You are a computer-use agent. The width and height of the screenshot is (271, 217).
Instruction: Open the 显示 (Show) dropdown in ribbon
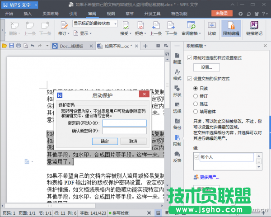(84, 33)
